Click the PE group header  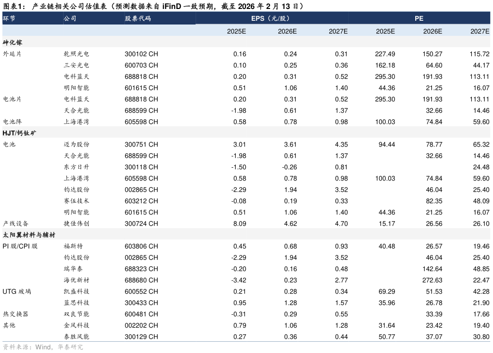point(419,18)
